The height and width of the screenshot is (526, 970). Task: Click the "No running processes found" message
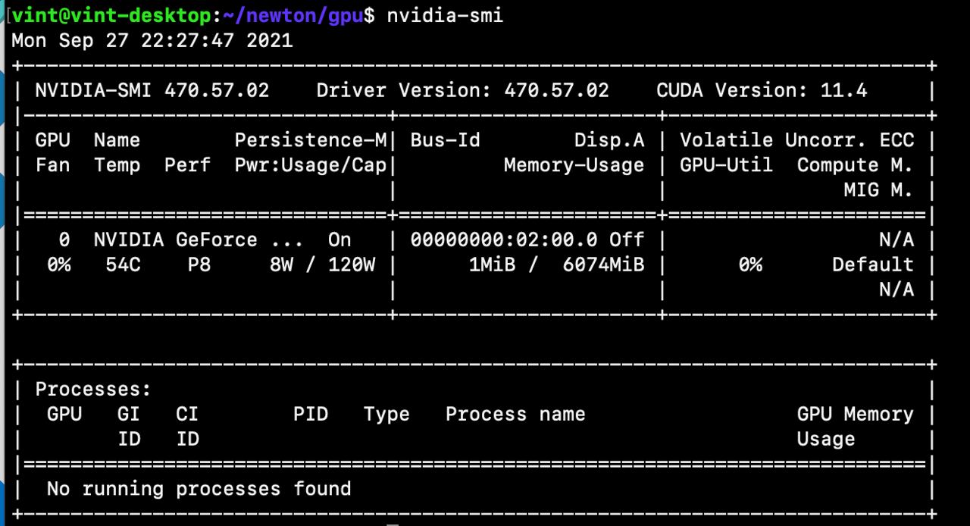point(199,489)
